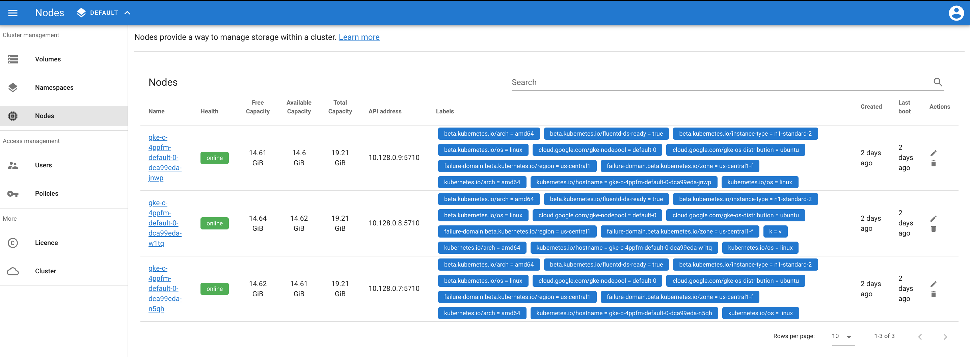970x357 pixels.
Task: Open the rows per page dropdown
Action: click(x=843, y=336)
